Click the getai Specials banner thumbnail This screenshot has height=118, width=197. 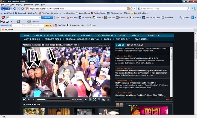pos(149,110)
